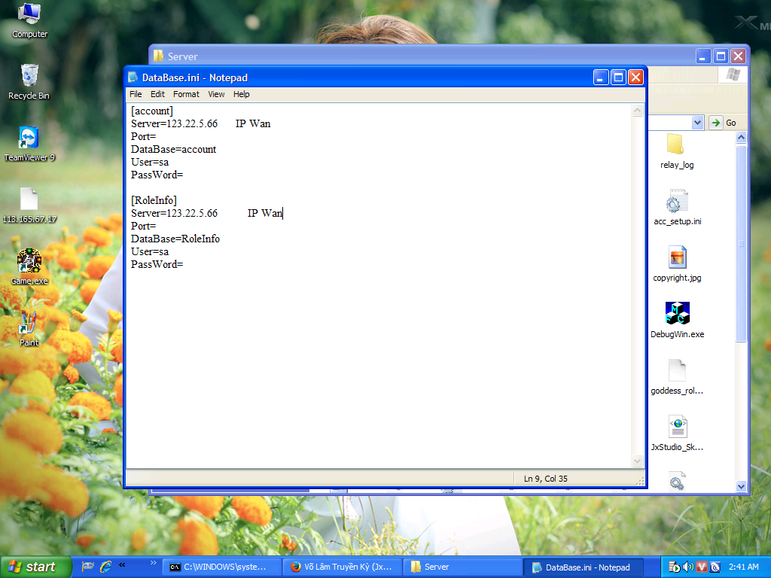Click the first PassWord= line under account

click(157, 175)
